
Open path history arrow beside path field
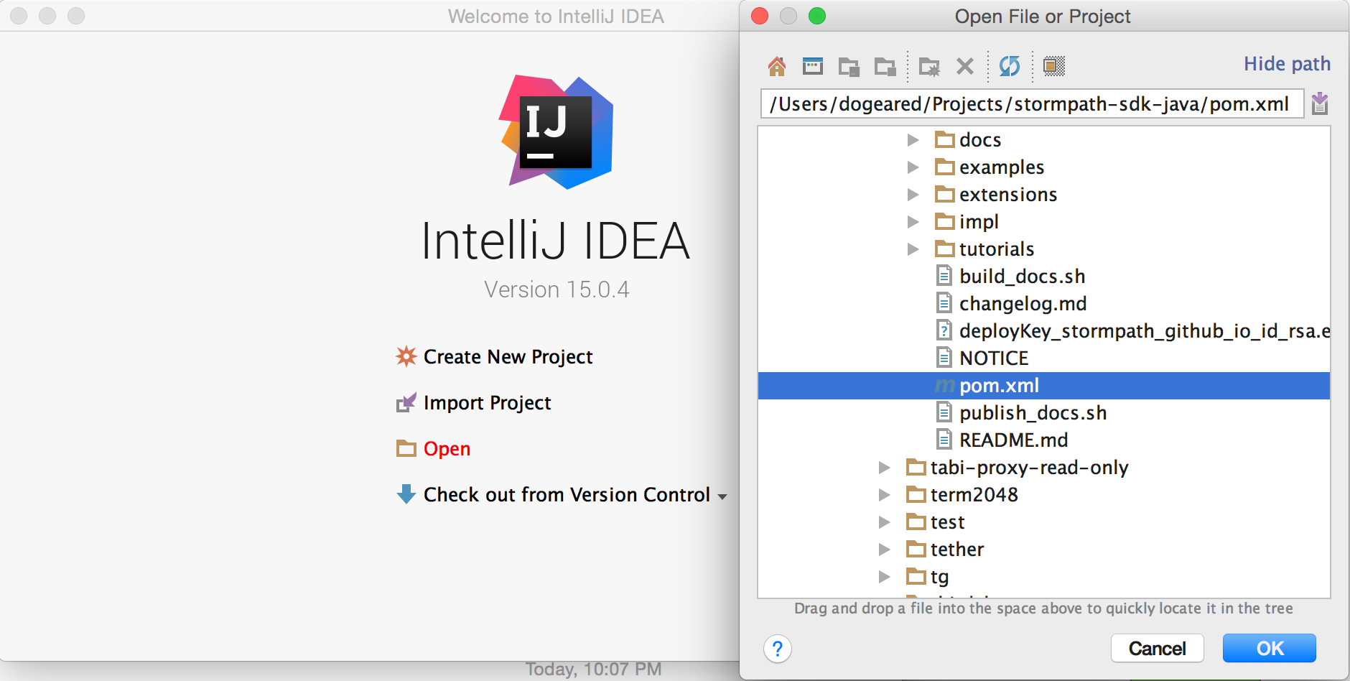pos(1320,104)
